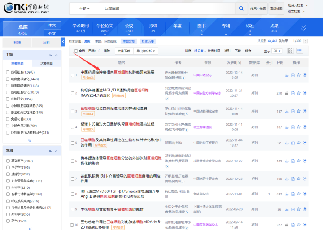Tick the 动脉粥样硬化 topic filter

pyautogui.click(x=8, y=79)
